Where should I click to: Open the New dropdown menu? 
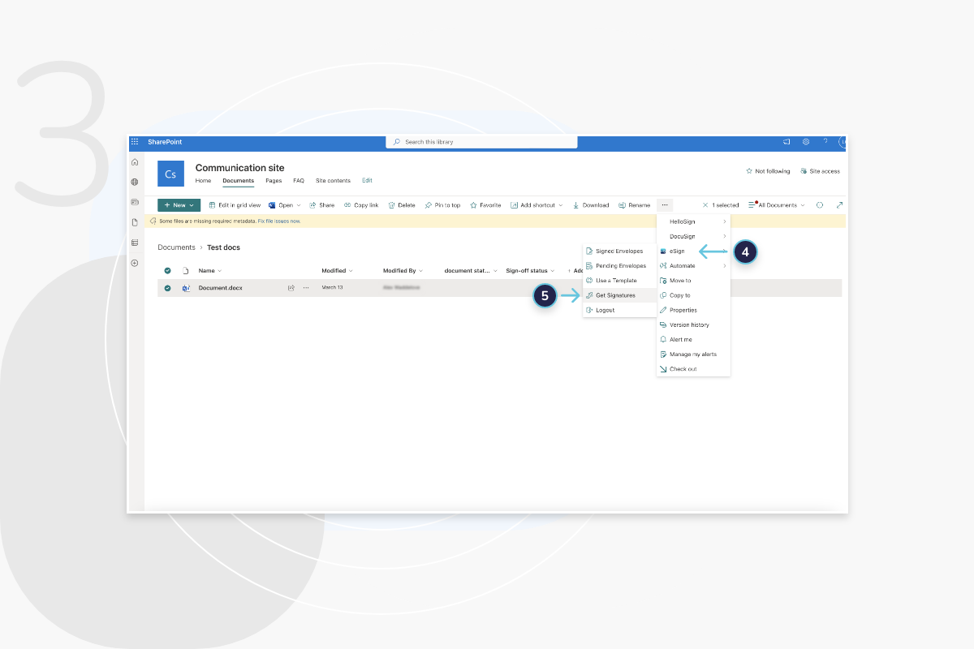(179, 204)
